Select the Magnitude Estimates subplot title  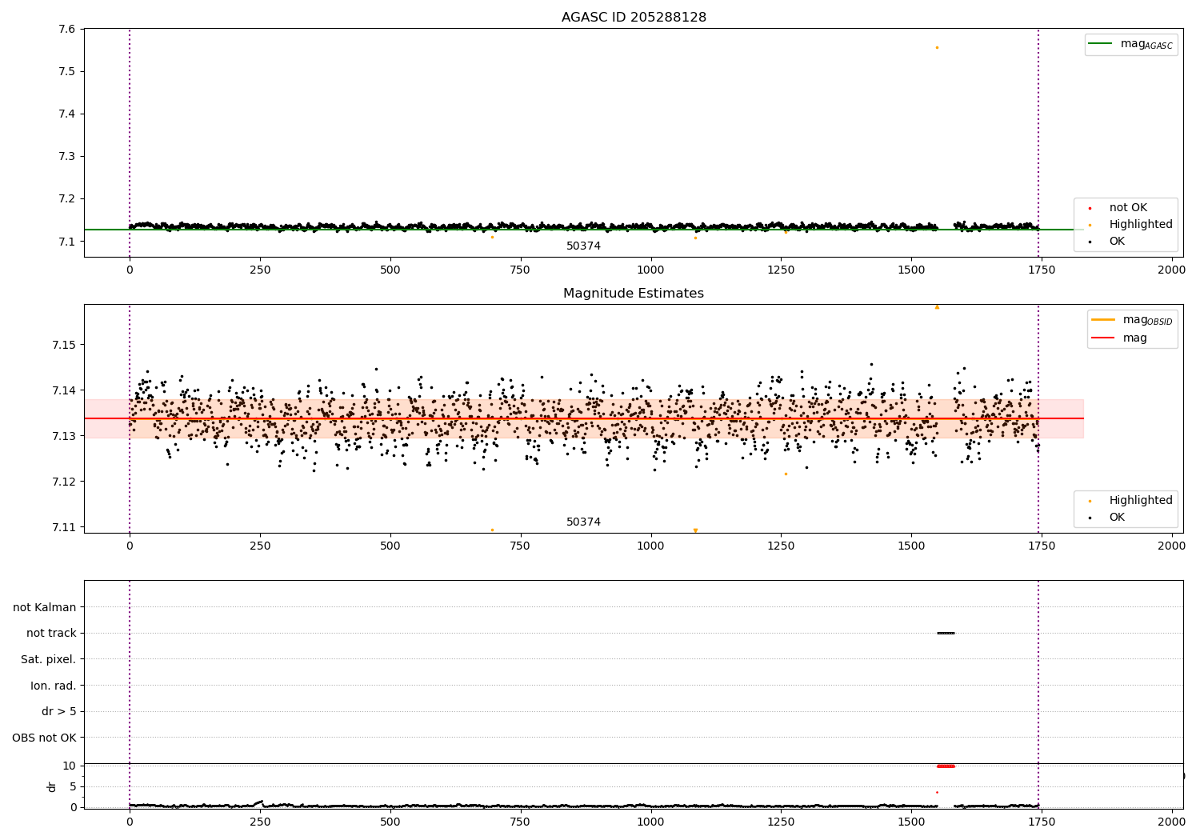(x=634, y=294)
